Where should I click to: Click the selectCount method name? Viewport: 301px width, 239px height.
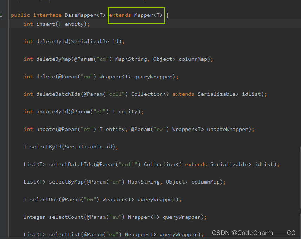[x=66, y=217]
